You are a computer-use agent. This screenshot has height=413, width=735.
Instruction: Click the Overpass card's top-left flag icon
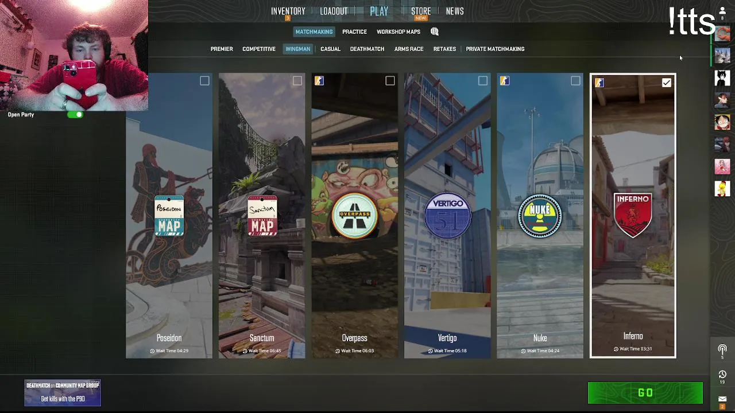[x=319, y=81]
